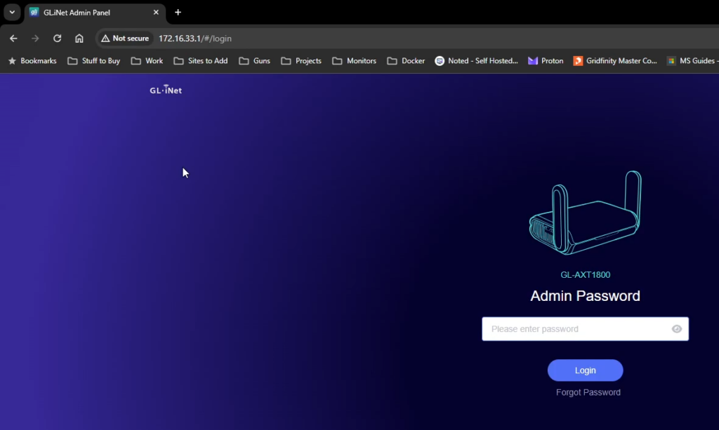Click the GL-AXT1800 router illustration
The image size is (719, 430).
(586, 215)
